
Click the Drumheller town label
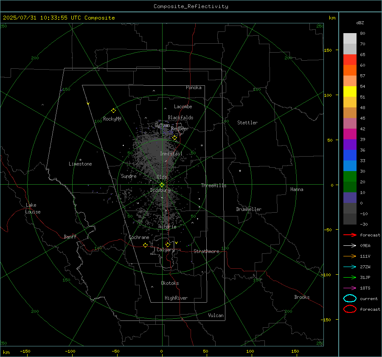pos(249,209)
